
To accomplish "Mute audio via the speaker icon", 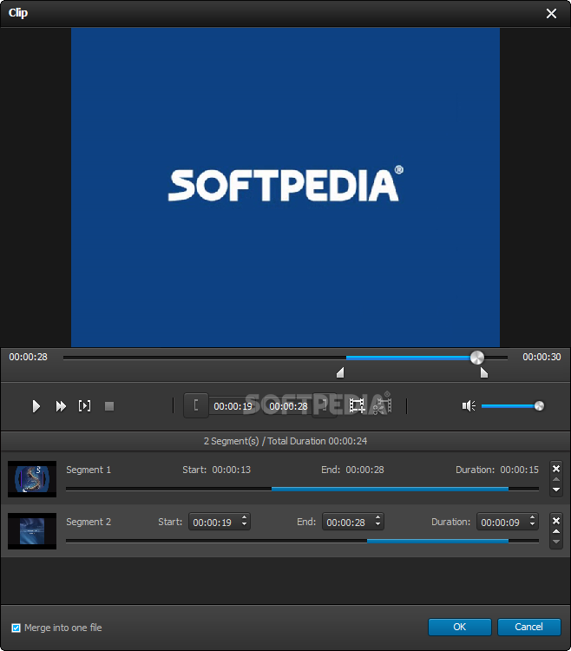I will click(469, 405).
